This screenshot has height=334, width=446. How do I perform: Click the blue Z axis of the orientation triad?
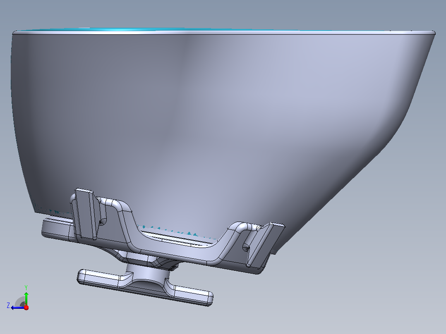click(x=18, y=308)
